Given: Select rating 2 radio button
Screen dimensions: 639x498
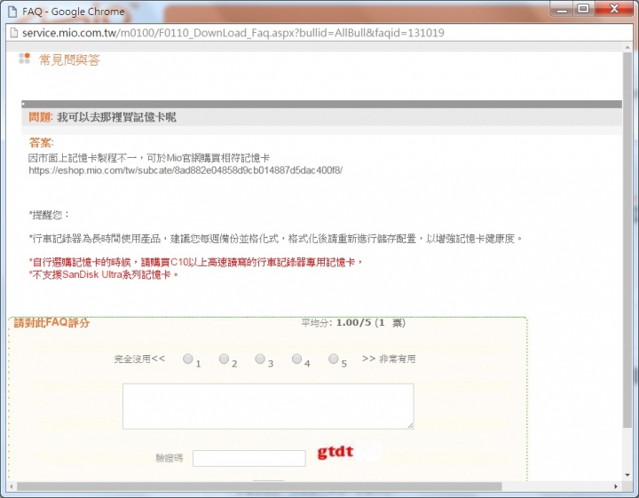Looking at the screenshot, I should (224, 359).
